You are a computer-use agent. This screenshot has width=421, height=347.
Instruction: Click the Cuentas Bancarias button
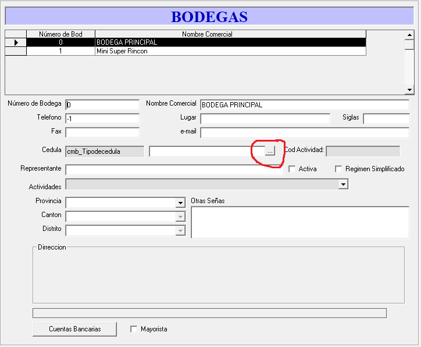[74, 329]
